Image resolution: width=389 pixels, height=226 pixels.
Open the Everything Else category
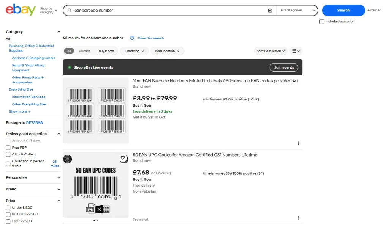(x=21, y=89)
